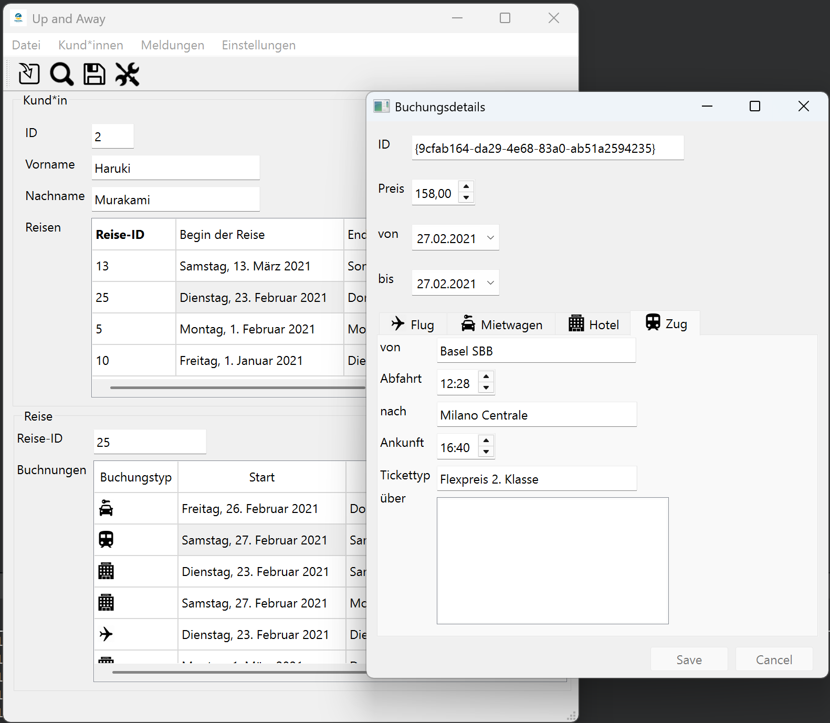Click the Vorname field Haruki

tap(175, 168)
